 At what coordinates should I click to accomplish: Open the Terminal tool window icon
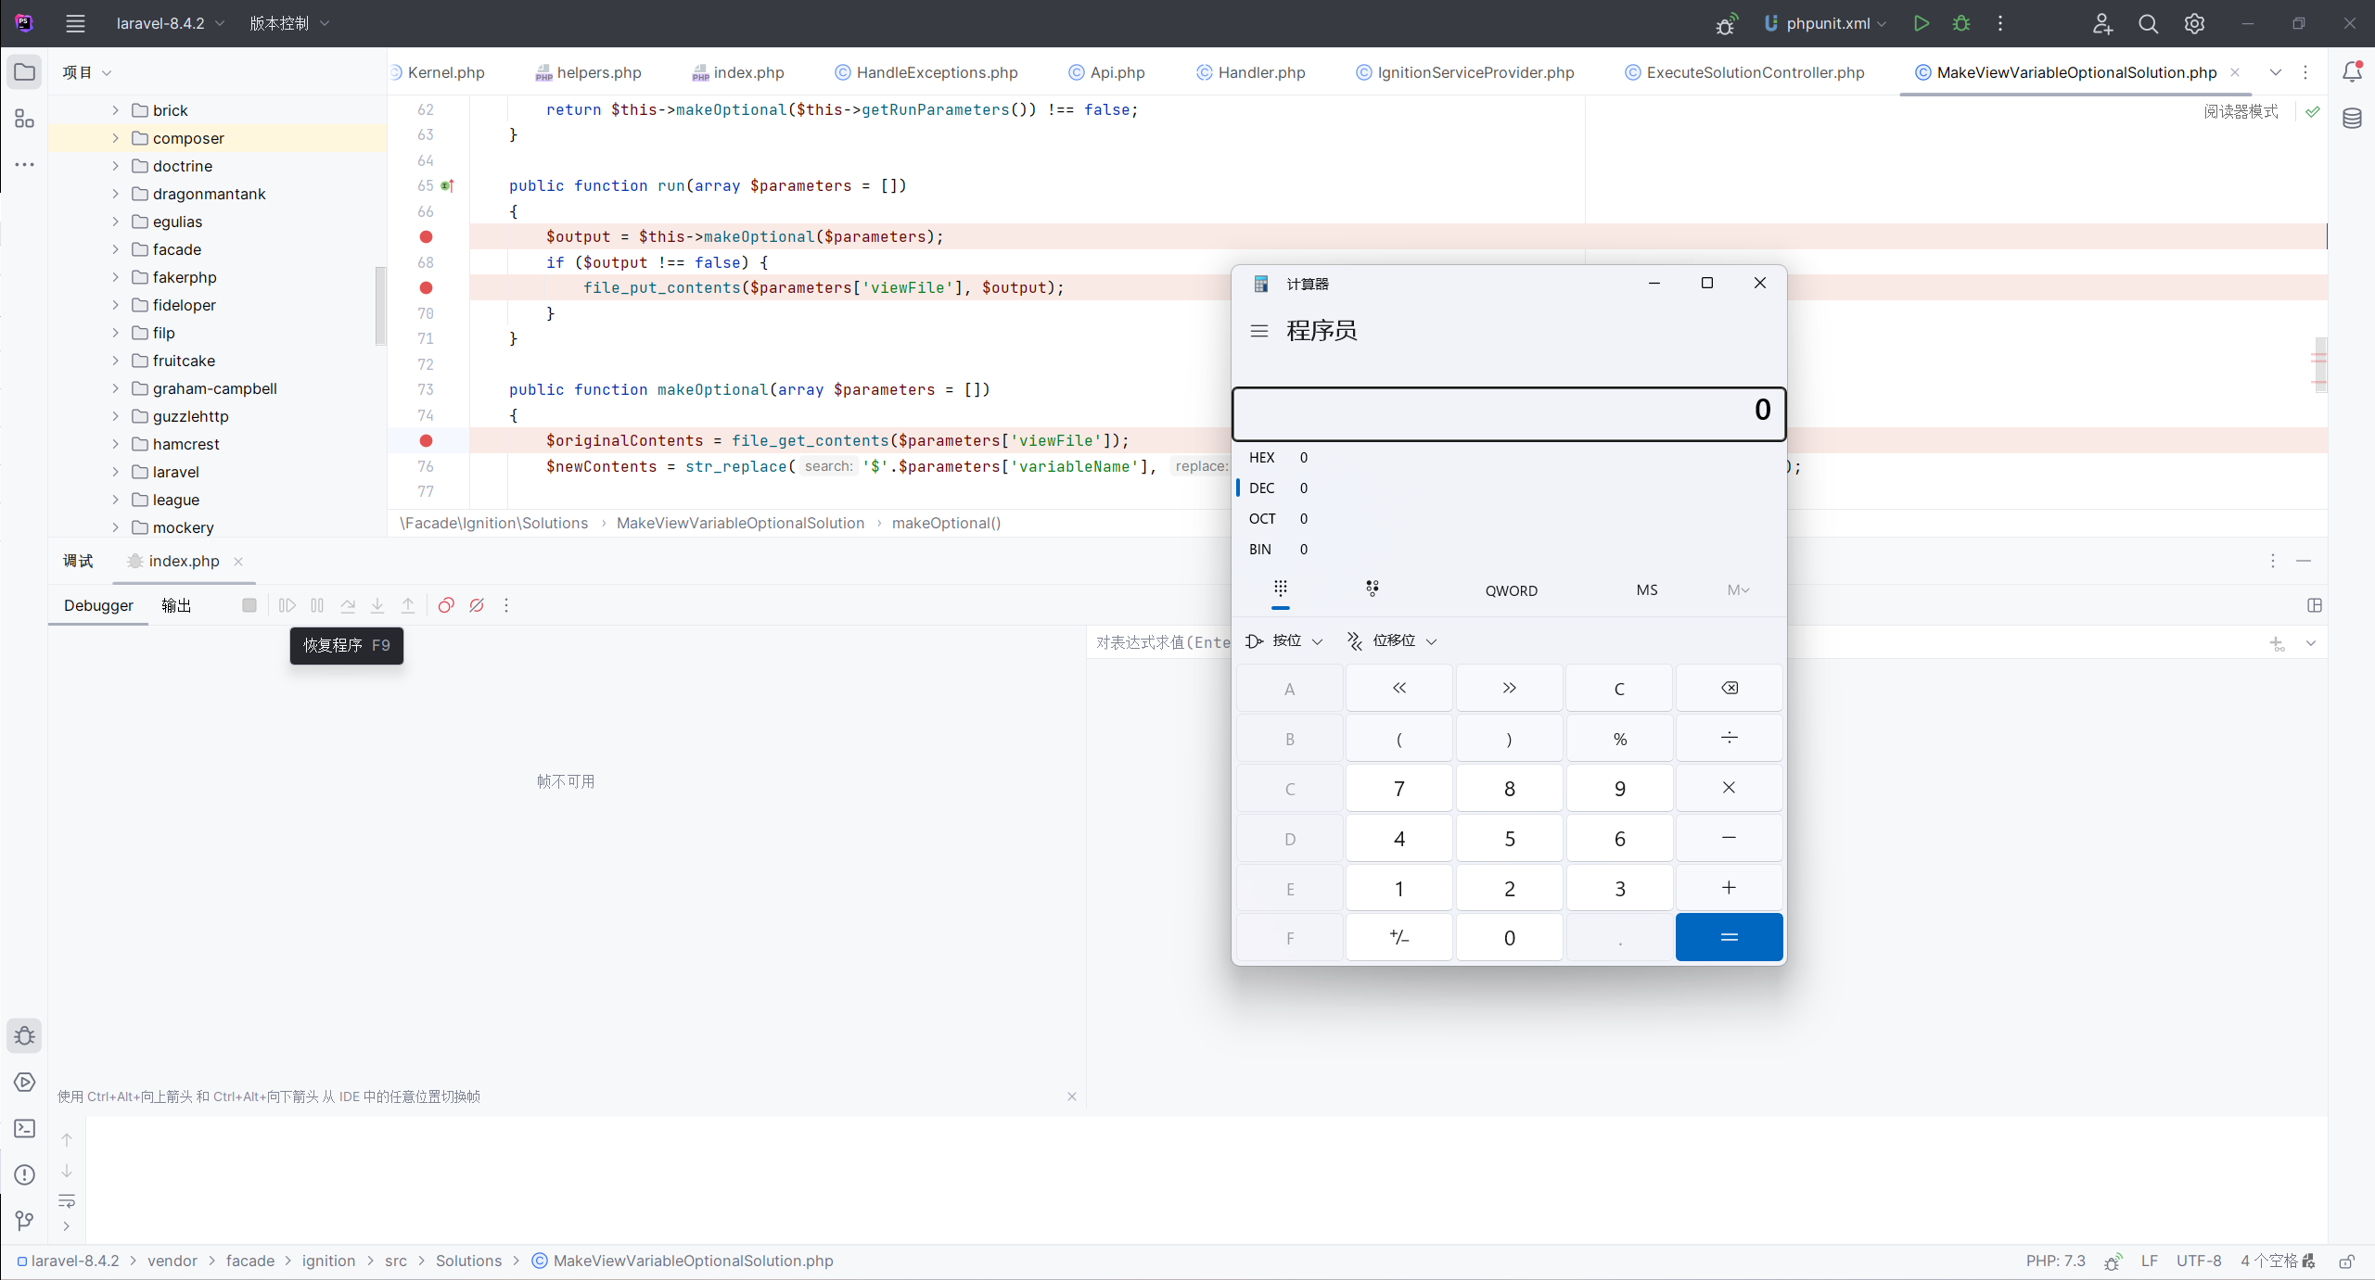pyautogui.click(x=25, y=1128)
